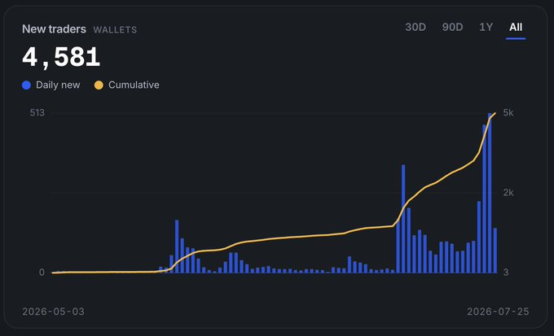This screenshot has height=336, width=554.
Task: Click the blue Daily new legend dot
Action: pos(26,85)
